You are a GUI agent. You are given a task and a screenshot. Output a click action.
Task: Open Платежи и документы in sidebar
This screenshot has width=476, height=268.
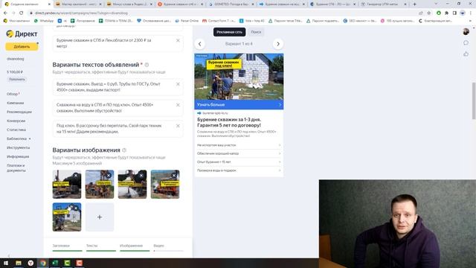tap(16, 168)
